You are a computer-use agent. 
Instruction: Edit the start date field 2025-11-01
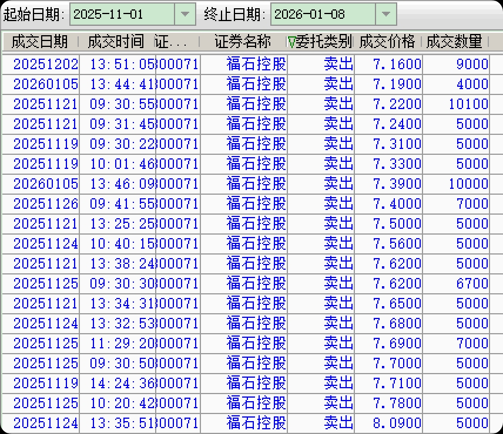tap(122, 14)
